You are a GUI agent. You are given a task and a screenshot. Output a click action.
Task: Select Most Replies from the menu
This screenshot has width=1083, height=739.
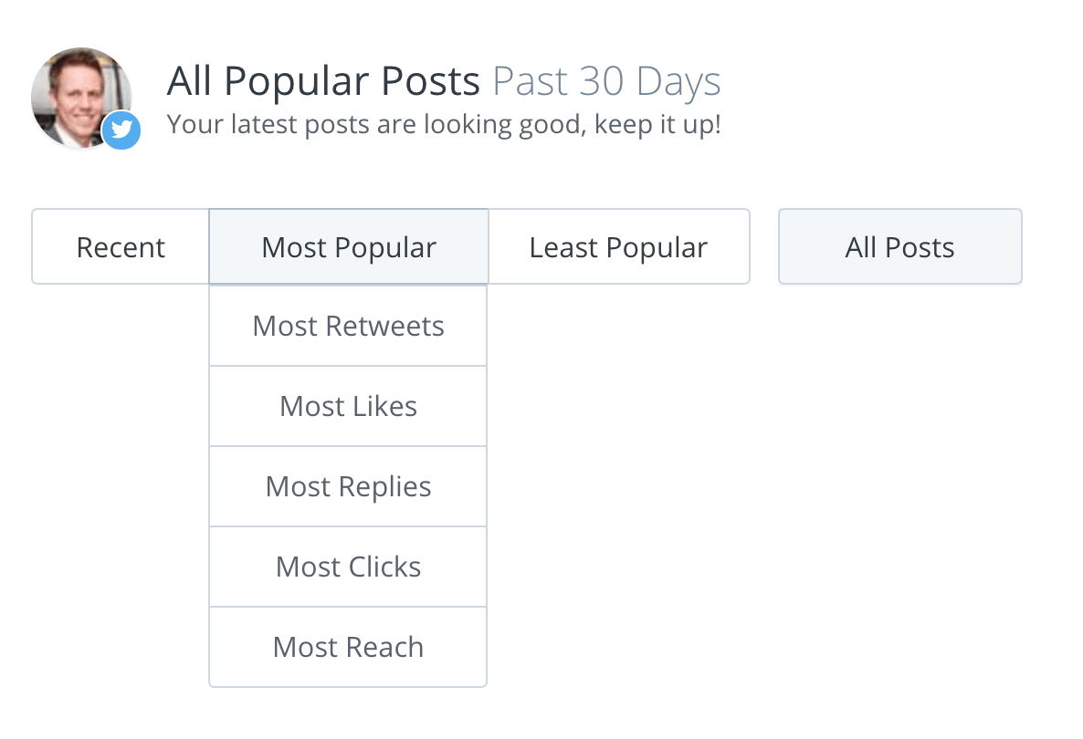pyautogui.click(x=348, y=485)
